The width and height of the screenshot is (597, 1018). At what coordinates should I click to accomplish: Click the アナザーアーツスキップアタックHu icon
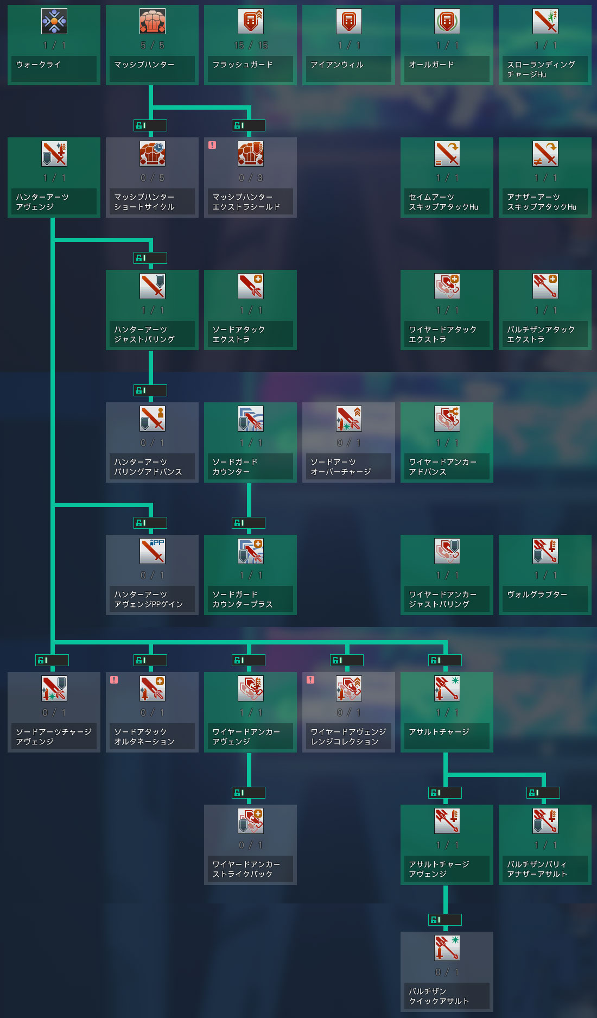click(x=545, y=154)
